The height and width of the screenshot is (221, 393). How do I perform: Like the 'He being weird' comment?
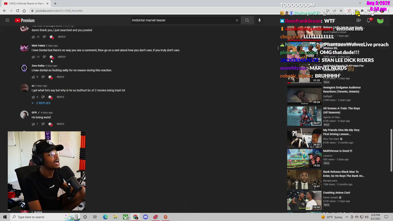pos(33,124)
